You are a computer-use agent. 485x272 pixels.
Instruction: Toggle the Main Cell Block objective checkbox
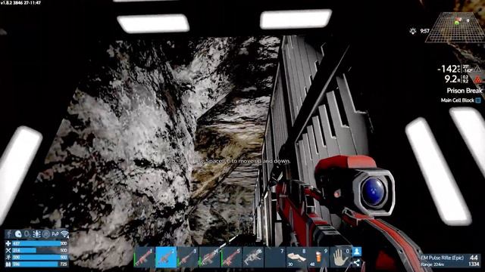tap(478, 100)
